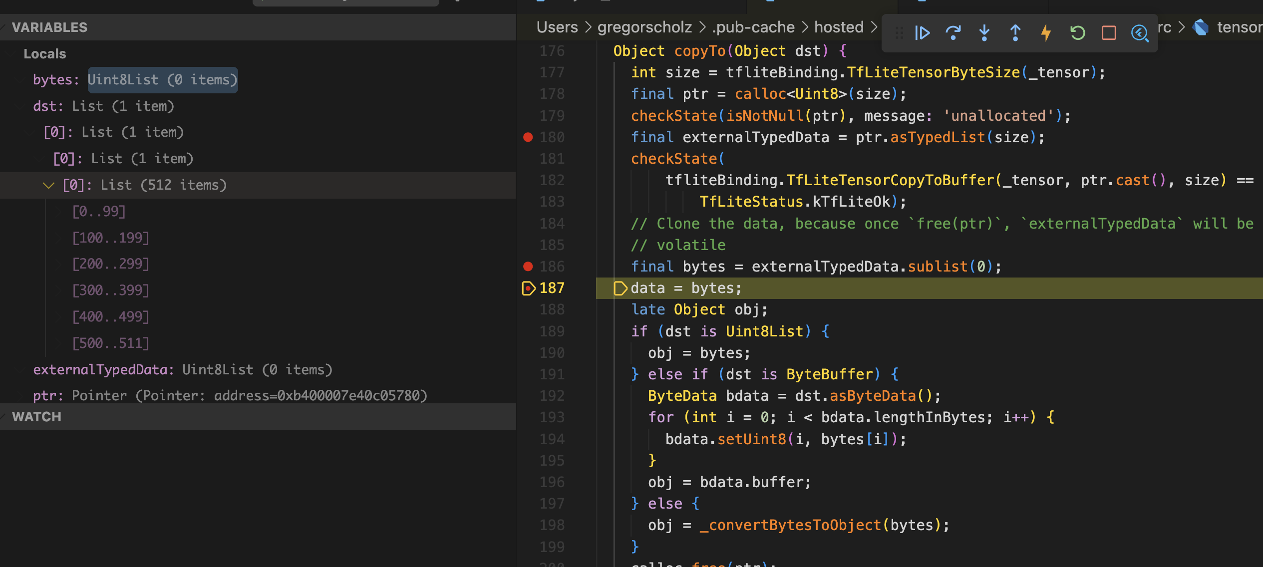Screen dimensions: 1263x567
Task: Click the Dart file icon in the breadcrumb
Action: (1201, 27)
